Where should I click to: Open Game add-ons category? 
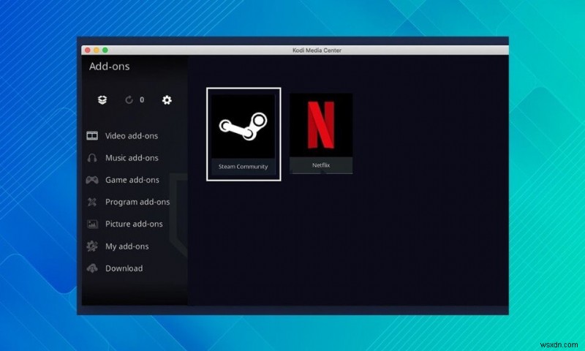point(132,180)
